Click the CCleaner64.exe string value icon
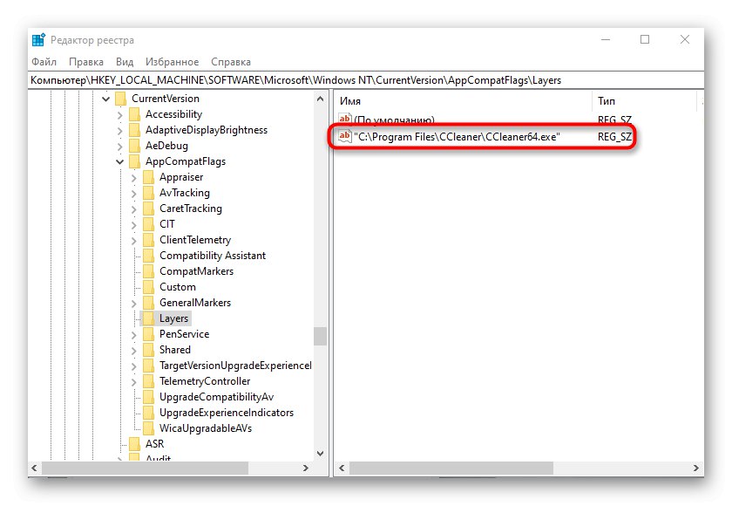The height and width of the screenshot is (506, 732). [344, 136]
